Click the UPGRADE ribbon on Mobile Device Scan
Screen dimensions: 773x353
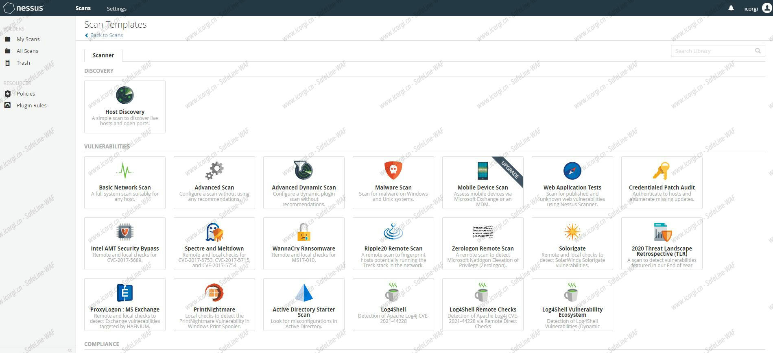[x=510, y=170]
